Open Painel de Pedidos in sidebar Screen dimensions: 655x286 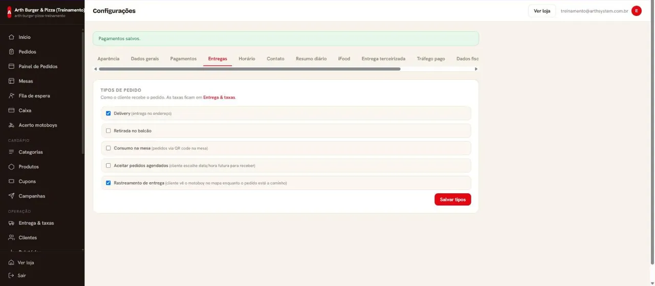click(x=38, y=67)
